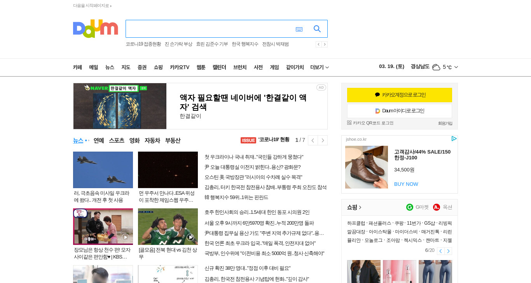The width and height of the screenshot is (531, 283).
Task: Click the Naver picture frame ad banner image
Action: point(120,106)
